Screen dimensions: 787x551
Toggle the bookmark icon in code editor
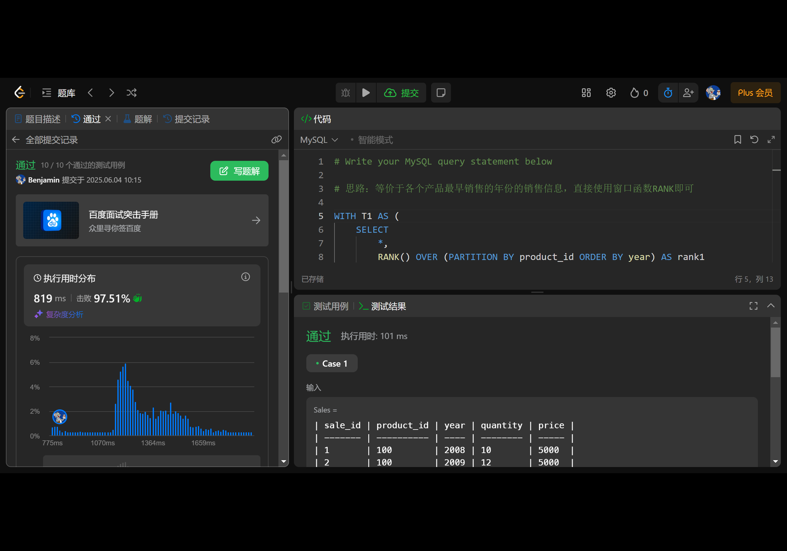point(738,139)
